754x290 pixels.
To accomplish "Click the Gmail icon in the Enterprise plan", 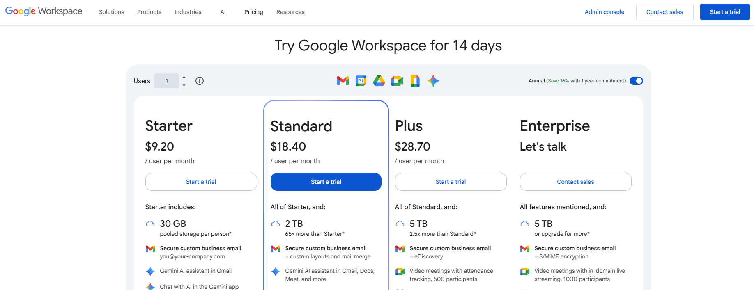I will tap(525, 249).
